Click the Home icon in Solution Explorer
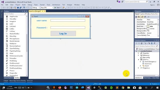160x90 pixels. [141, 43]
